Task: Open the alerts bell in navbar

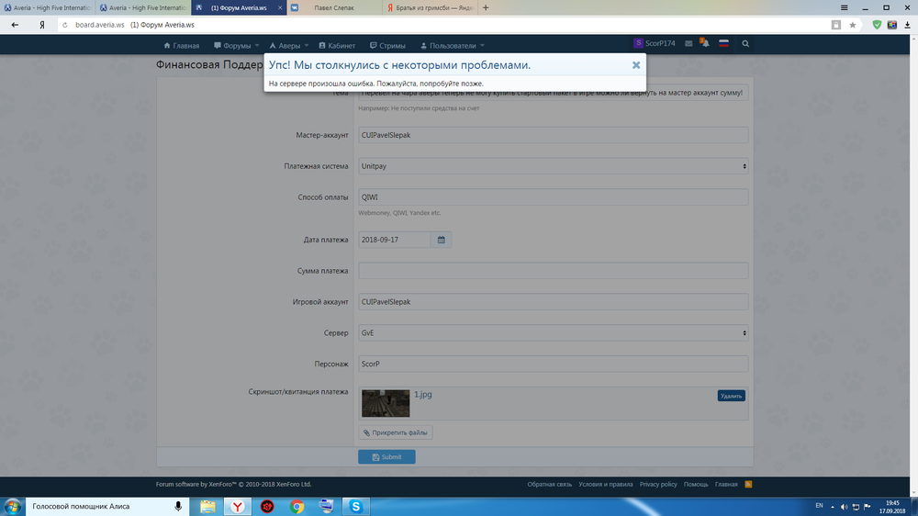Action: coord(703,44)
